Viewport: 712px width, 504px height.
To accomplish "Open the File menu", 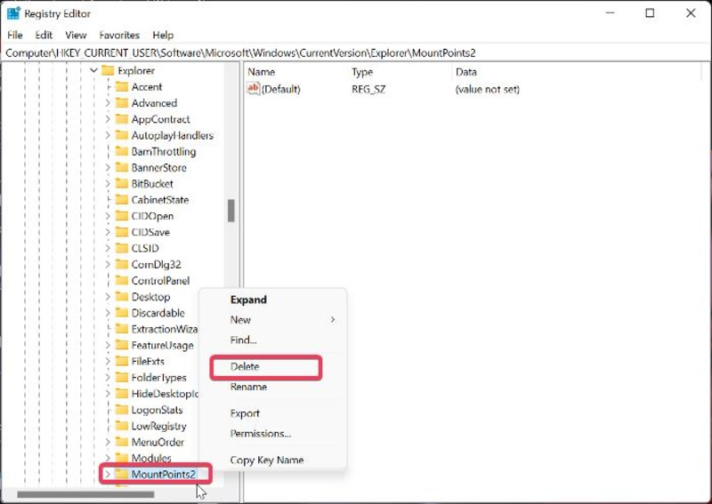I will 15,35.
